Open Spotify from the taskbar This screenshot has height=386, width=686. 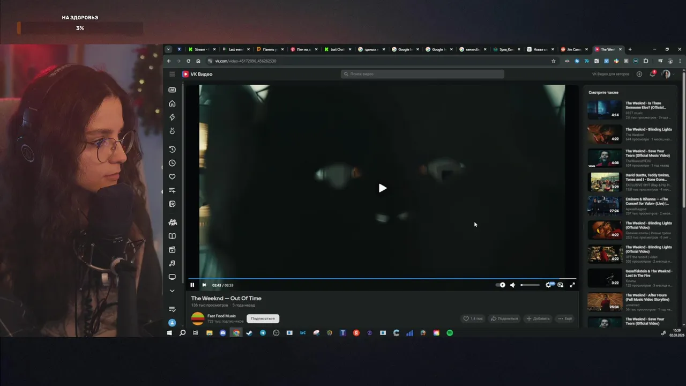tap(450, 333)
